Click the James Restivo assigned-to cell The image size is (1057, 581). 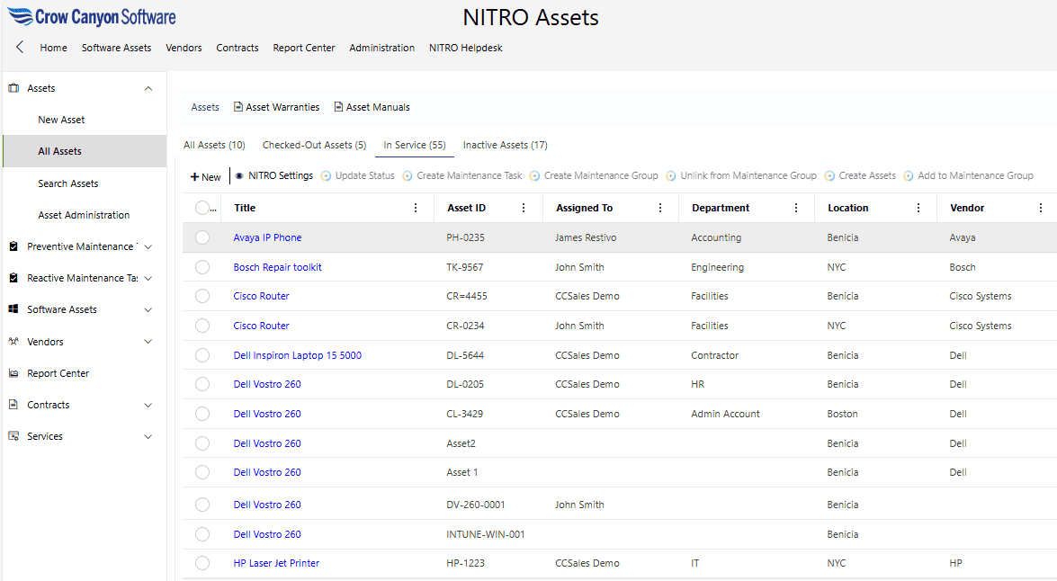coord(586,237)
